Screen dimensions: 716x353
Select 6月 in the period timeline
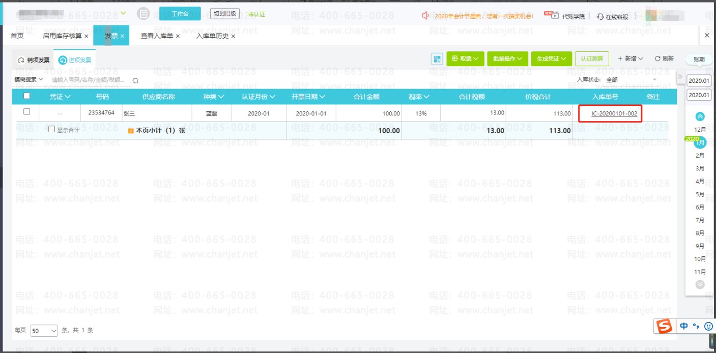(x=700, y=207)
